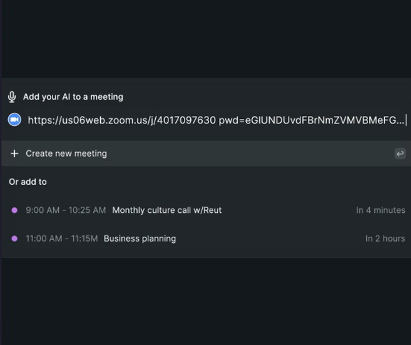Image resolution: width=411 pixels, height=345 pixels.
Task: Choose the Business planning meeting
Action: pos(140,239)
